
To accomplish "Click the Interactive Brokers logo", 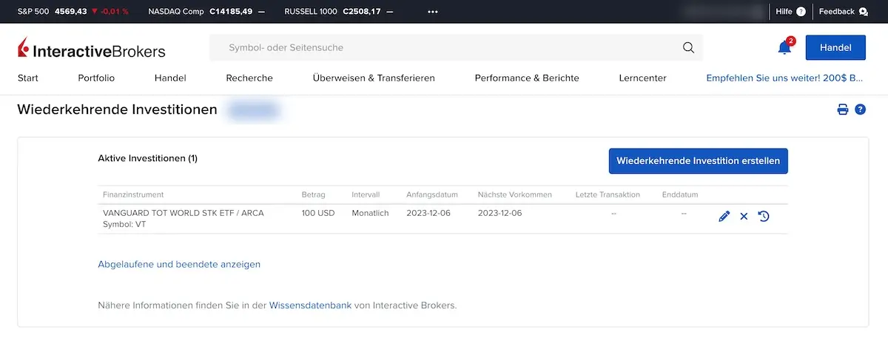I will tap(92, 49).
